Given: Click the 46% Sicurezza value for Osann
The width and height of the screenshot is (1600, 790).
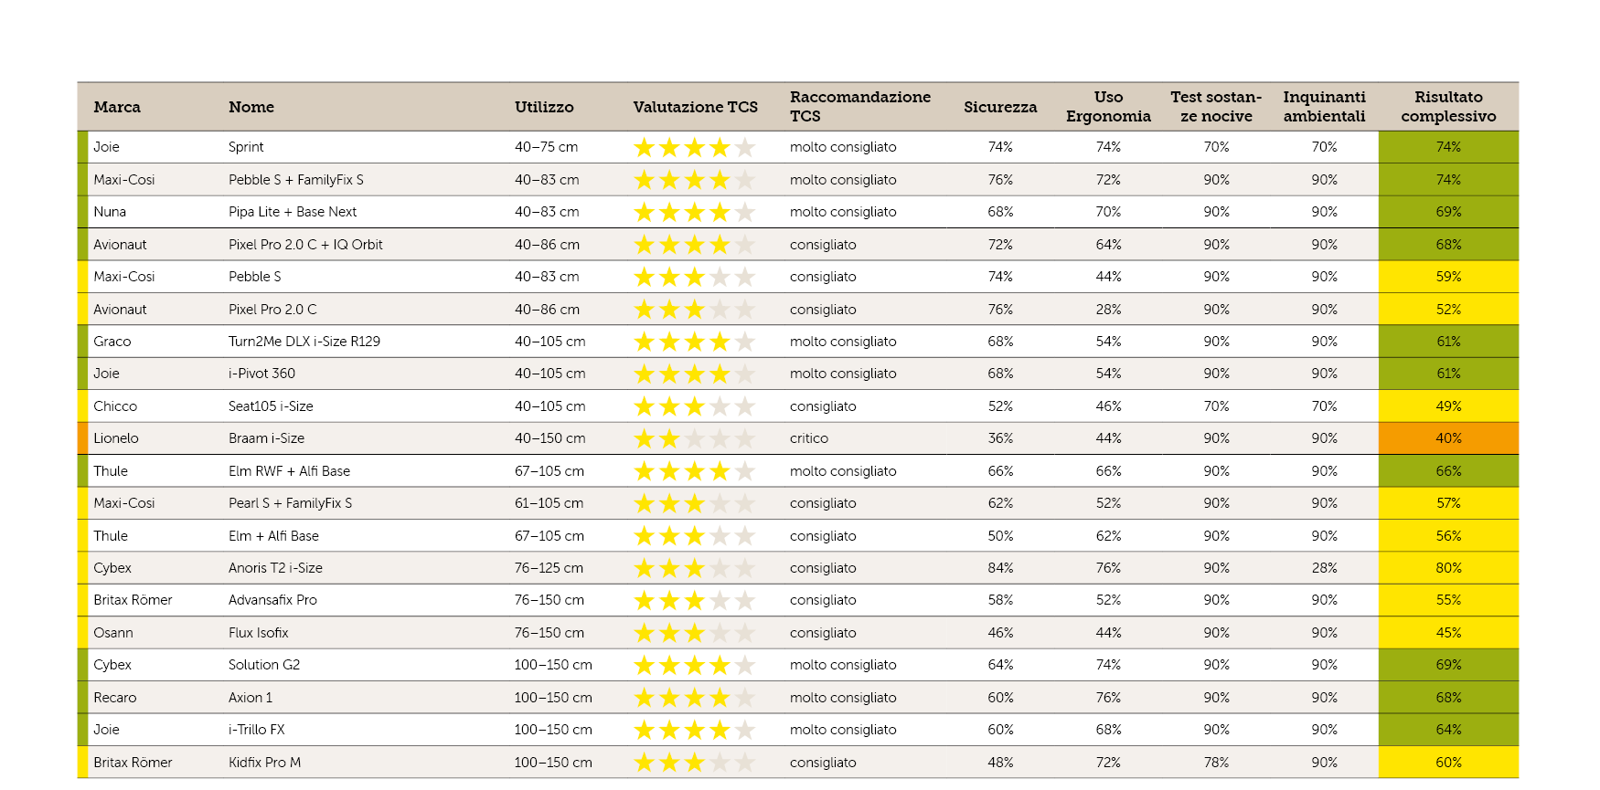Looking at the screenshot, I should pos(1000,633).
